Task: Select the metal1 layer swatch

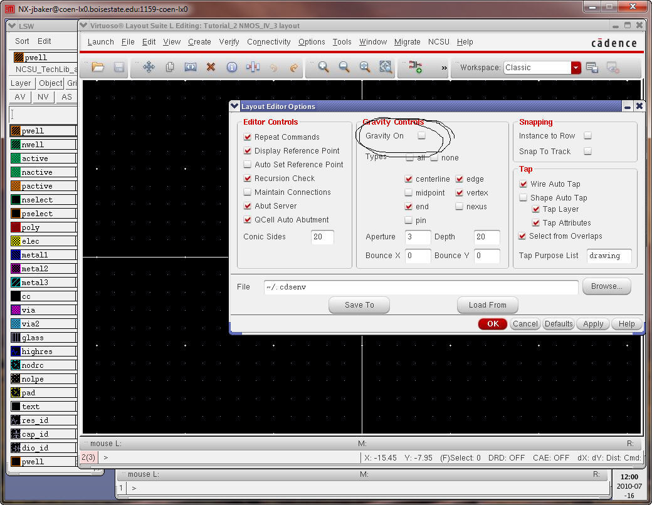Action: coord(16,255)
